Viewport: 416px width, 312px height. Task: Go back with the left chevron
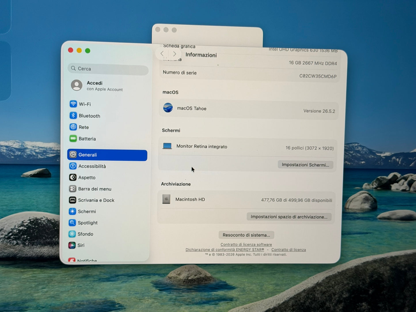pyautogui.click(x=162, y=54)
